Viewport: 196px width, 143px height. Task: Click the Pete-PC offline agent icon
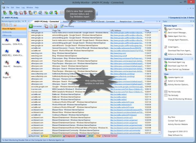click(7, 62)
